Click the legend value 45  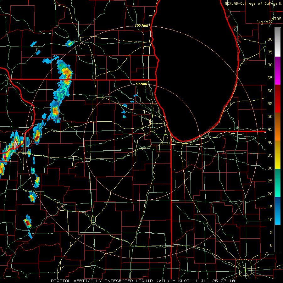(270, 130)
